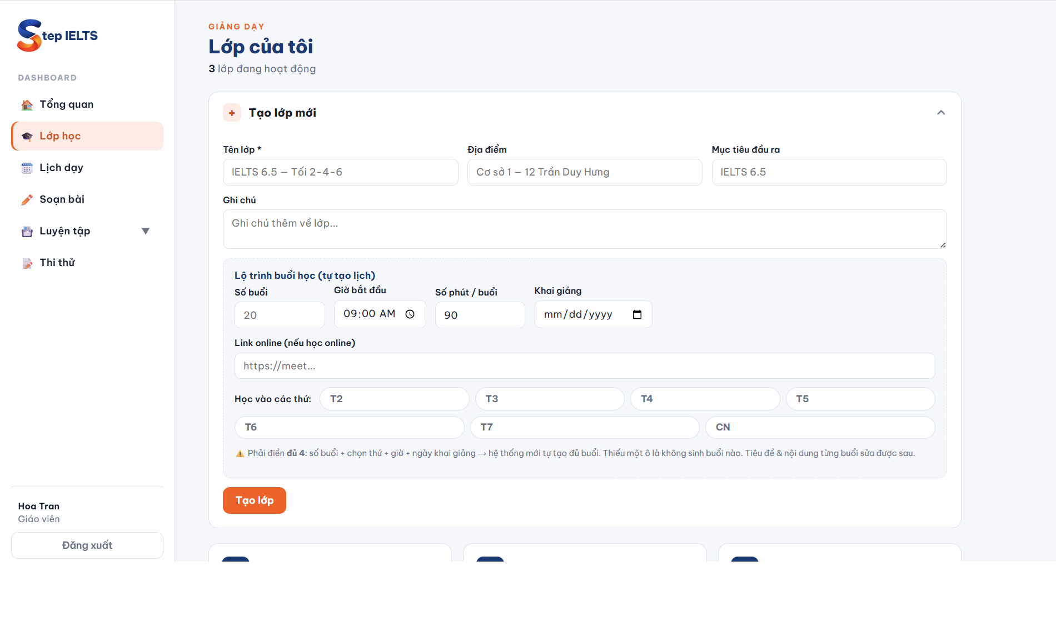Click the '3 lớp đang hoạt động' text
Viewport: 1056px width, 631px height.
point(262,69)
